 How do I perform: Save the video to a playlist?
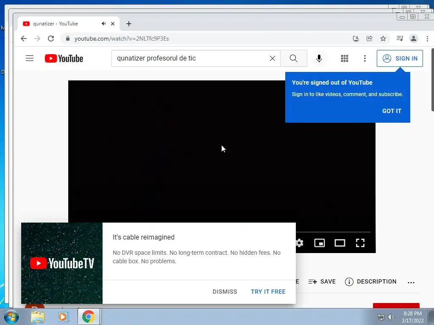(x=322, y=281)
